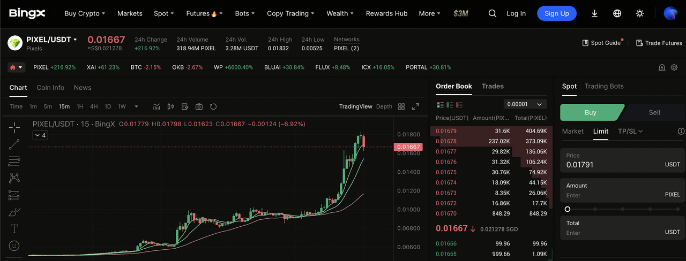Switch to the Buy side
Image resolution: width=686 pixels, height=261 pixels.
(x=592, y=112)
